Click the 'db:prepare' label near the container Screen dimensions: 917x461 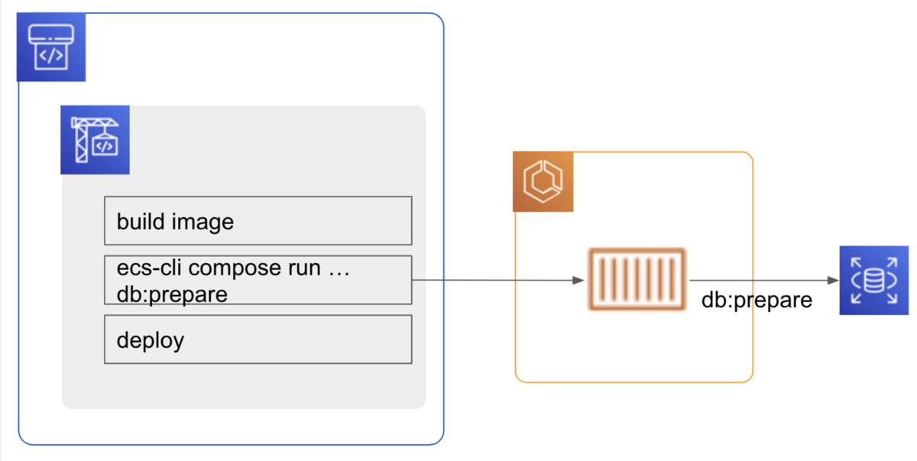click(757, 300)
